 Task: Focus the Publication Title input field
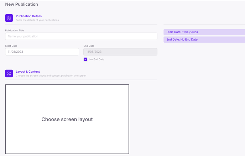tap(81, 36)
